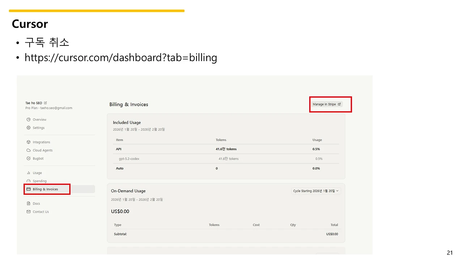The height and width of the screenshot is (260, 463).
Task: Click the Bugbot check icon
Action: [x=29, y=159]
